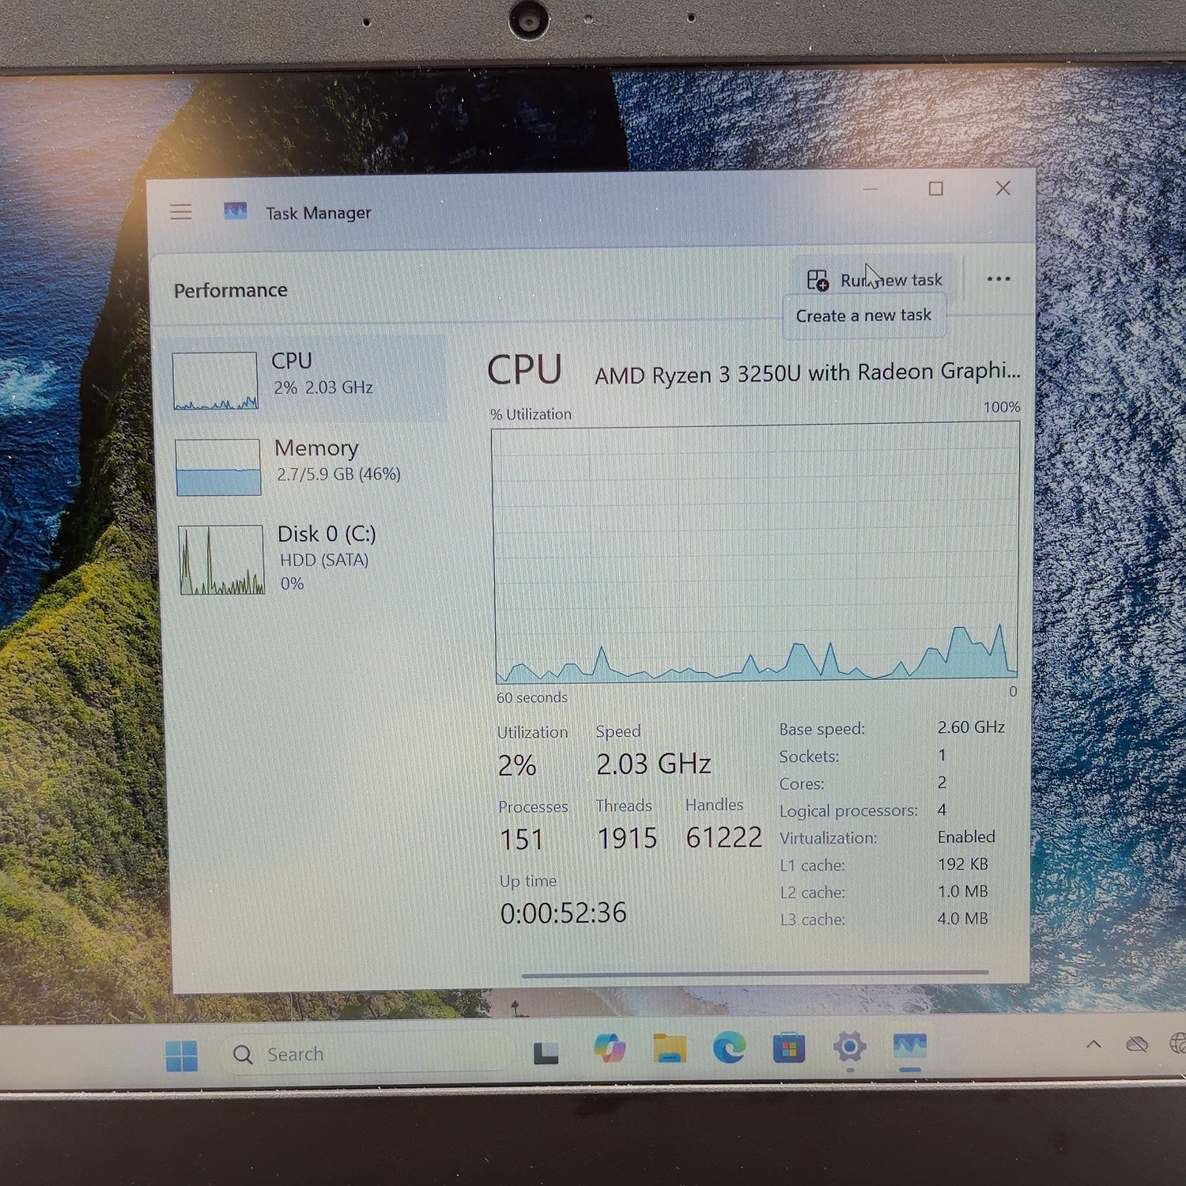The image size is (1186, 1186).
Task: Open File Explorer from the taskbar
Action: click(x=670, y=1048)
